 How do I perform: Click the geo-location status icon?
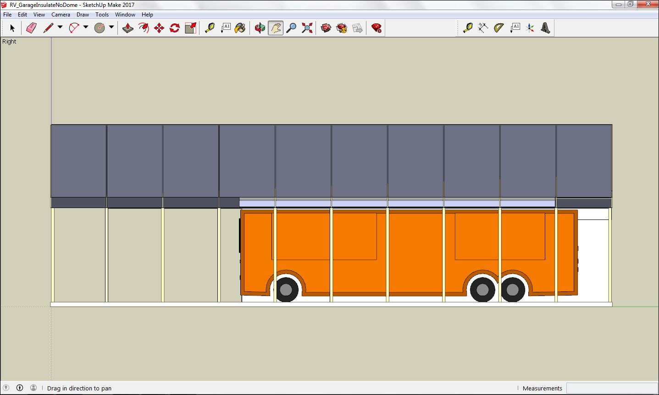coord(6,388)
